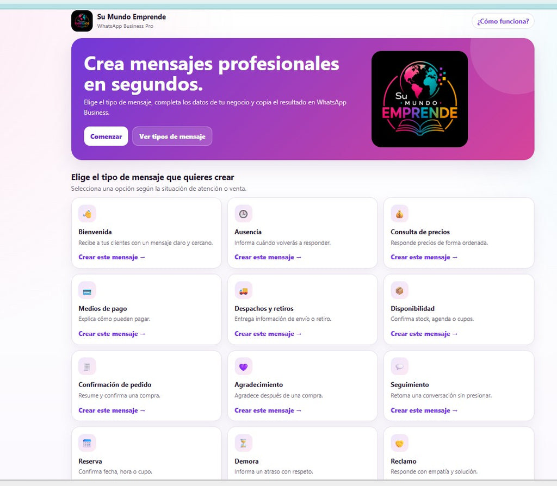Viewport: 557px width, 486px height.
Task: Select the Confirmación de pedido card title
Action: 115,385
